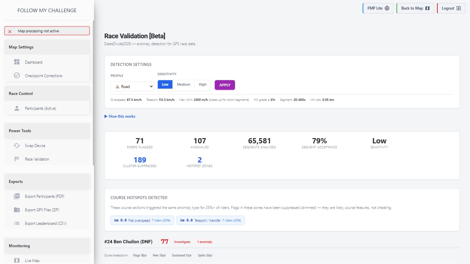Open the Profile dropdown showing Road
Image resolution: width=470 pixels, height=264 pixels.
[132, 86]
